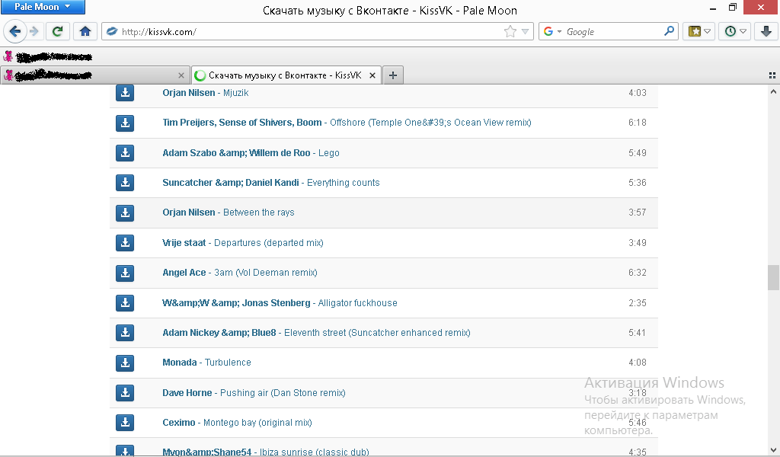Screen dimensions: 780x457
Task: Download Monada - Turbulence track
Action: [x=125, y=363]
